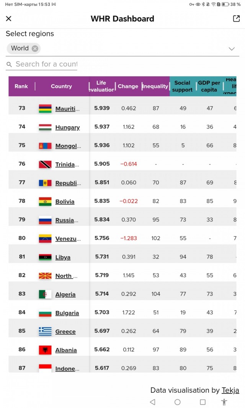
Task: Sort by GDP per capita header
Action: click(x=209, y=86)
